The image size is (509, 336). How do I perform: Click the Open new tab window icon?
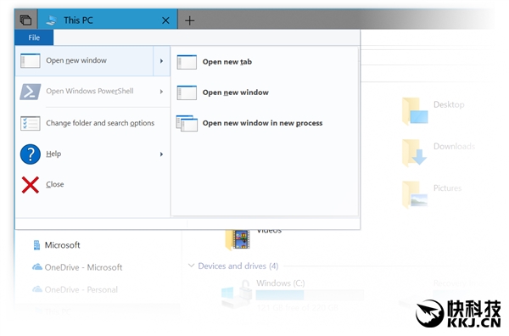click(x=187, y=62)
